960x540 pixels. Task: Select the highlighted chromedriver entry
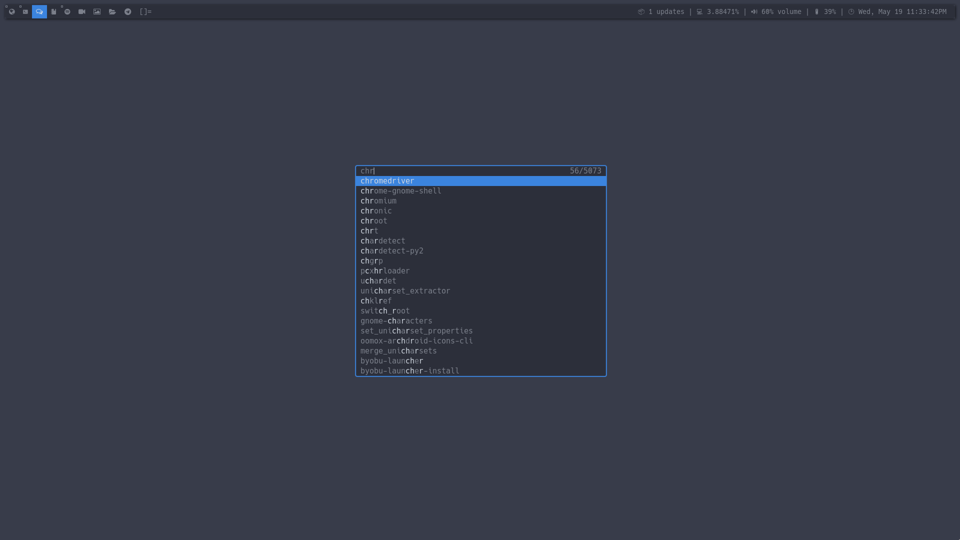pos(481,181)
